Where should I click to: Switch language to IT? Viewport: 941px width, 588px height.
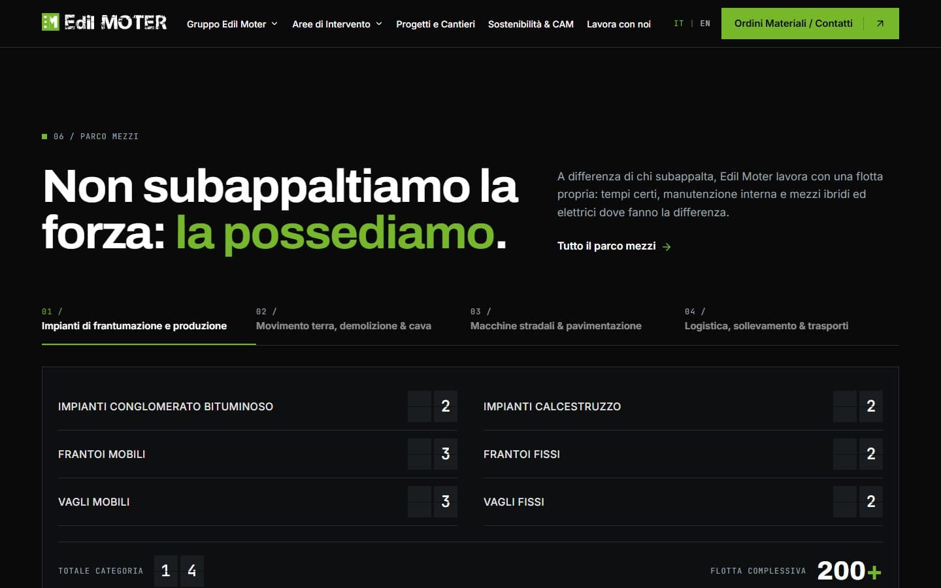(x=679, y=24)
